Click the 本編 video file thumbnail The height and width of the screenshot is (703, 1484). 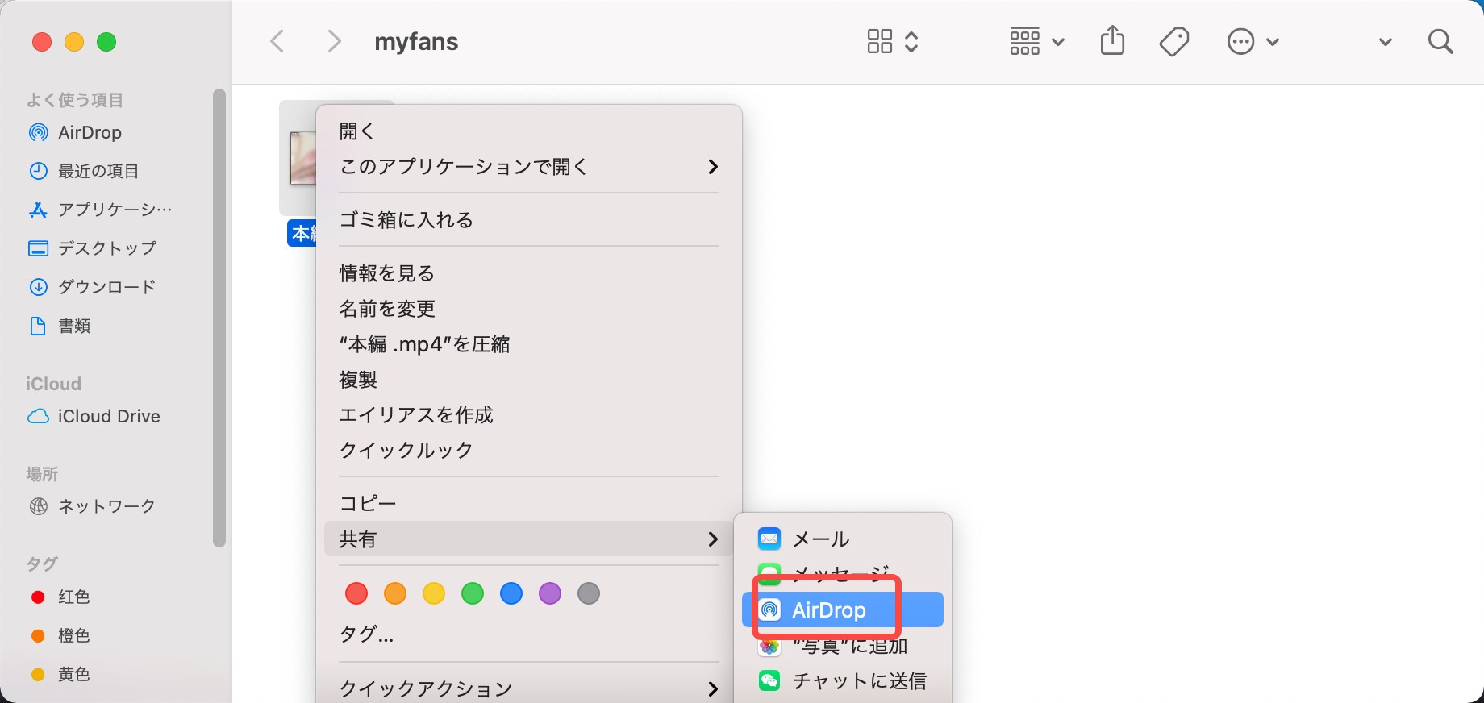[x=302, y=158]
